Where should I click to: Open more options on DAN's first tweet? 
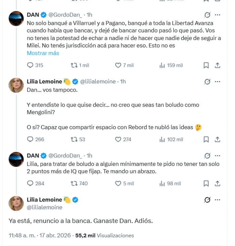218,15
